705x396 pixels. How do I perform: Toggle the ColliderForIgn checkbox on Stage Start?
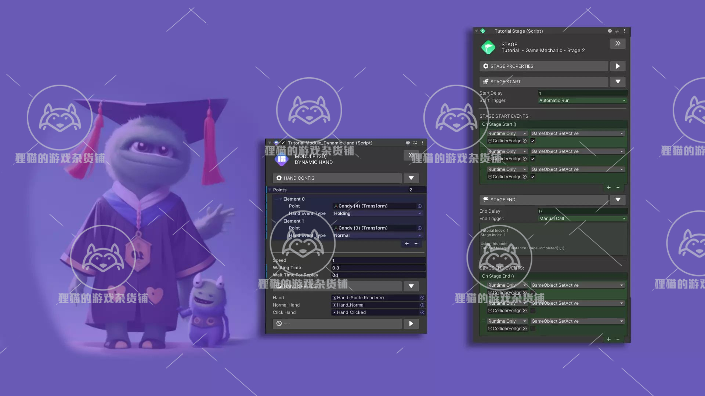point(533,140)
